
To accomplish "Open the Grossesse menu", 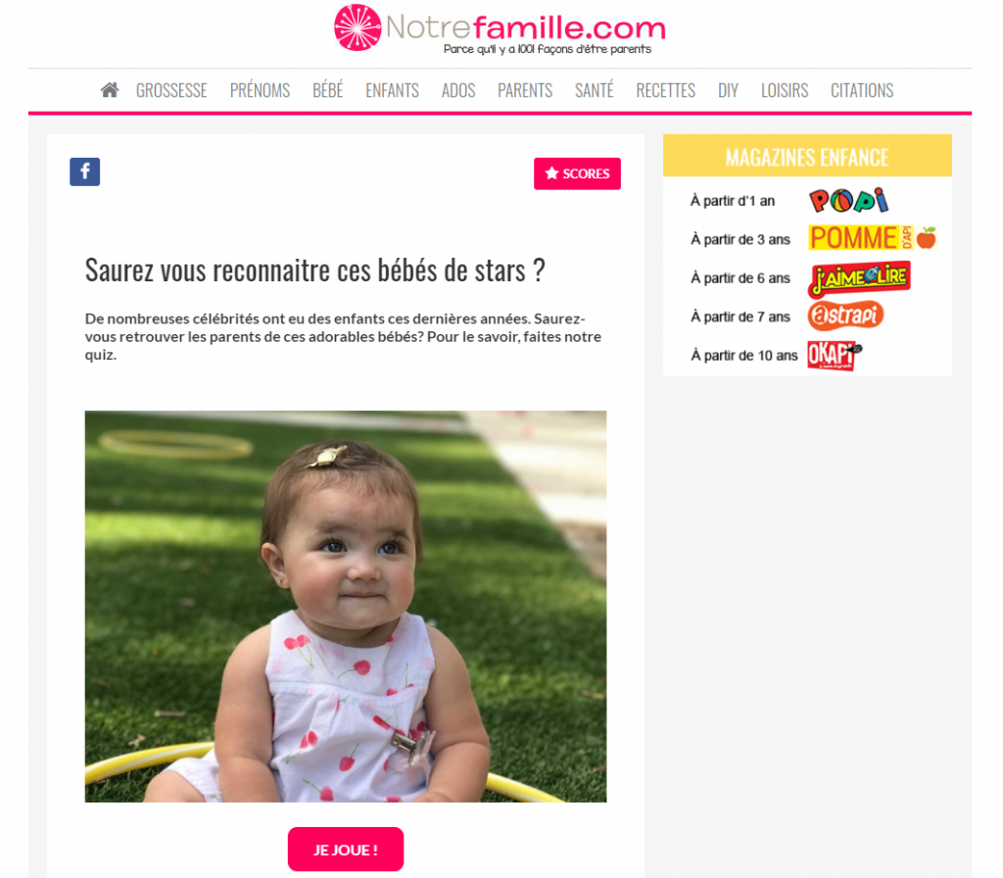I will click(x=171, y=90).
